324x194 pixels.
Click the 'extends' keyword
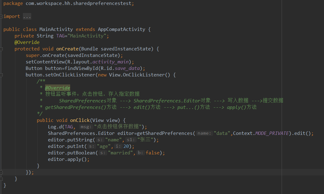(x=85, y=29)
